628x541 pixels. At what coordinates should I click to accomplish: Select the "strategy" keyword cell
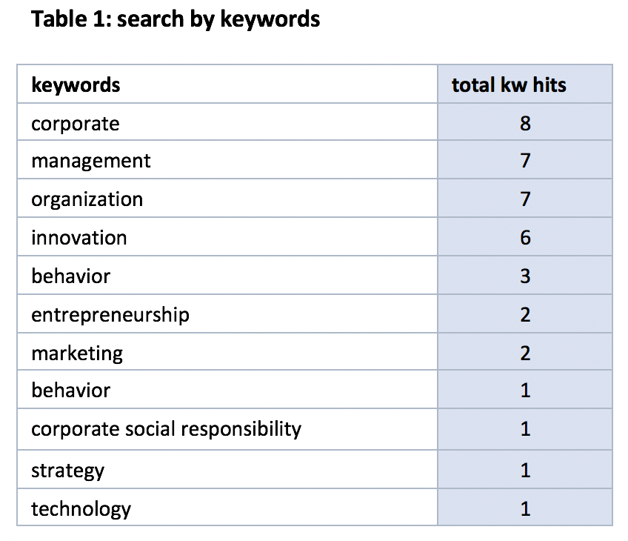pos(67,471)
